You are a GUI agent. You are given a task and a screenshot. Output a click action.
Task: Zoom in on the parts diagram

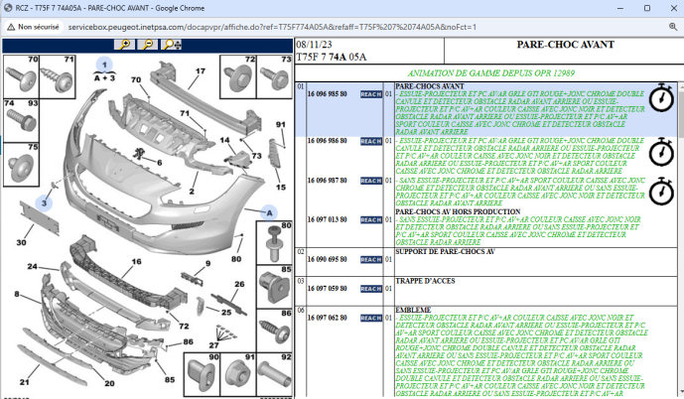(124, 45)
